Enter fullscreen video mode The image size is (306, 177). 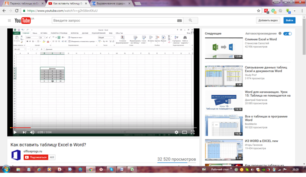click(193, 132)
